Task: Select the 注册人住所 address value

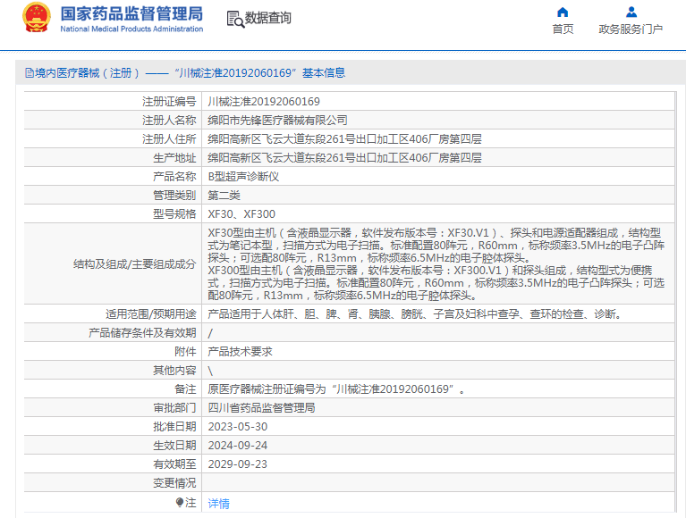Action: pyautogui.click(x=344, y=139)
